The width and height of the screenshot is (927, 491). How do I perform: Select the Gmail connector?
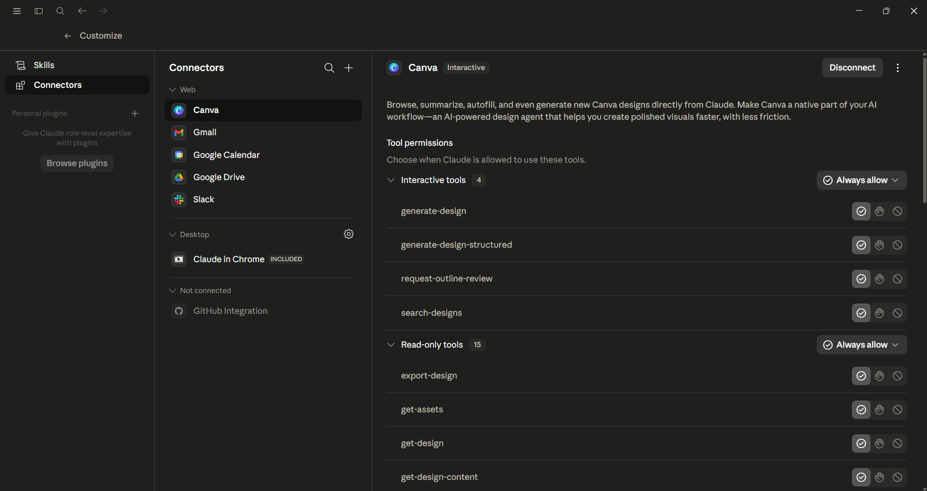263,132
